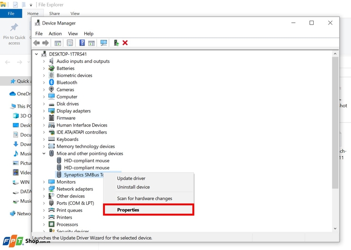Collapse Mice and other pointing devices
This screenshot has height=250, width=351.
(x=44, y=154)
